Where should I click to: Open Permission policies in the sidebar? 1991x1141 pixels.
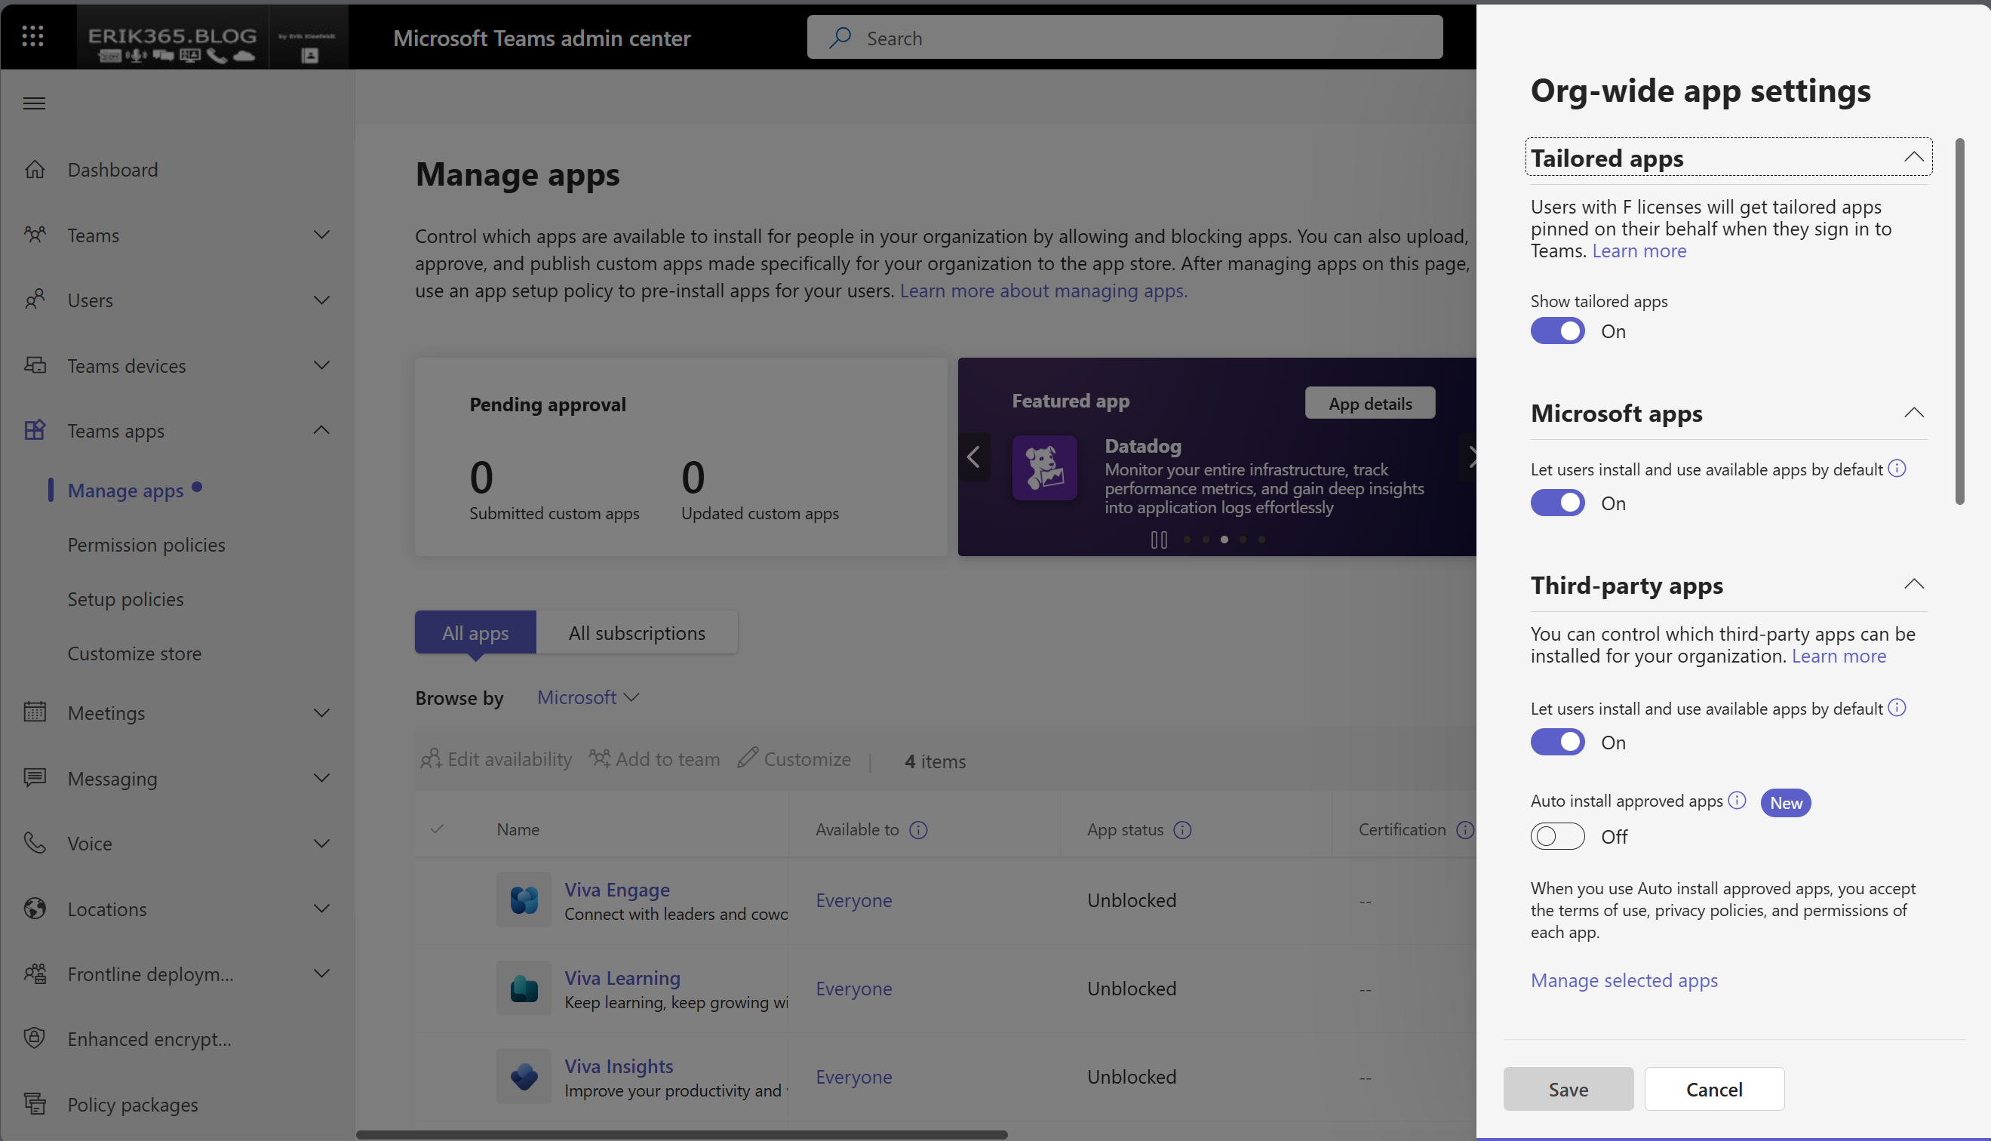click(146, 545)
